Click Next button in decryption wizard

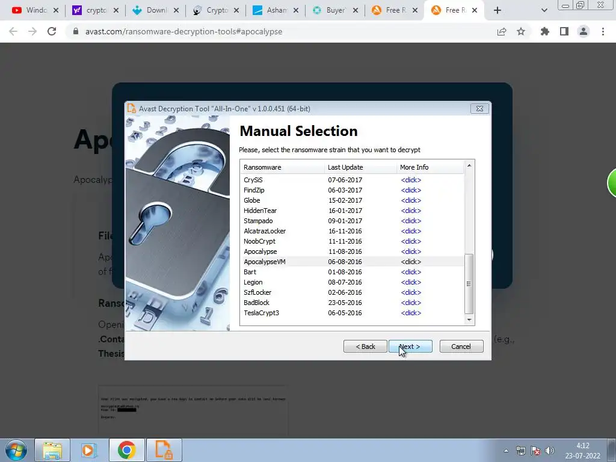(x=410, y=346)
